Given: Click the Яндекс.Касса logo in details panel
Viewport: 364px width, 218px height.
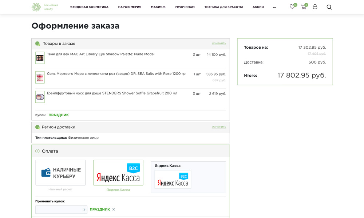Looking at the screenshot, I should coord(173,179).
